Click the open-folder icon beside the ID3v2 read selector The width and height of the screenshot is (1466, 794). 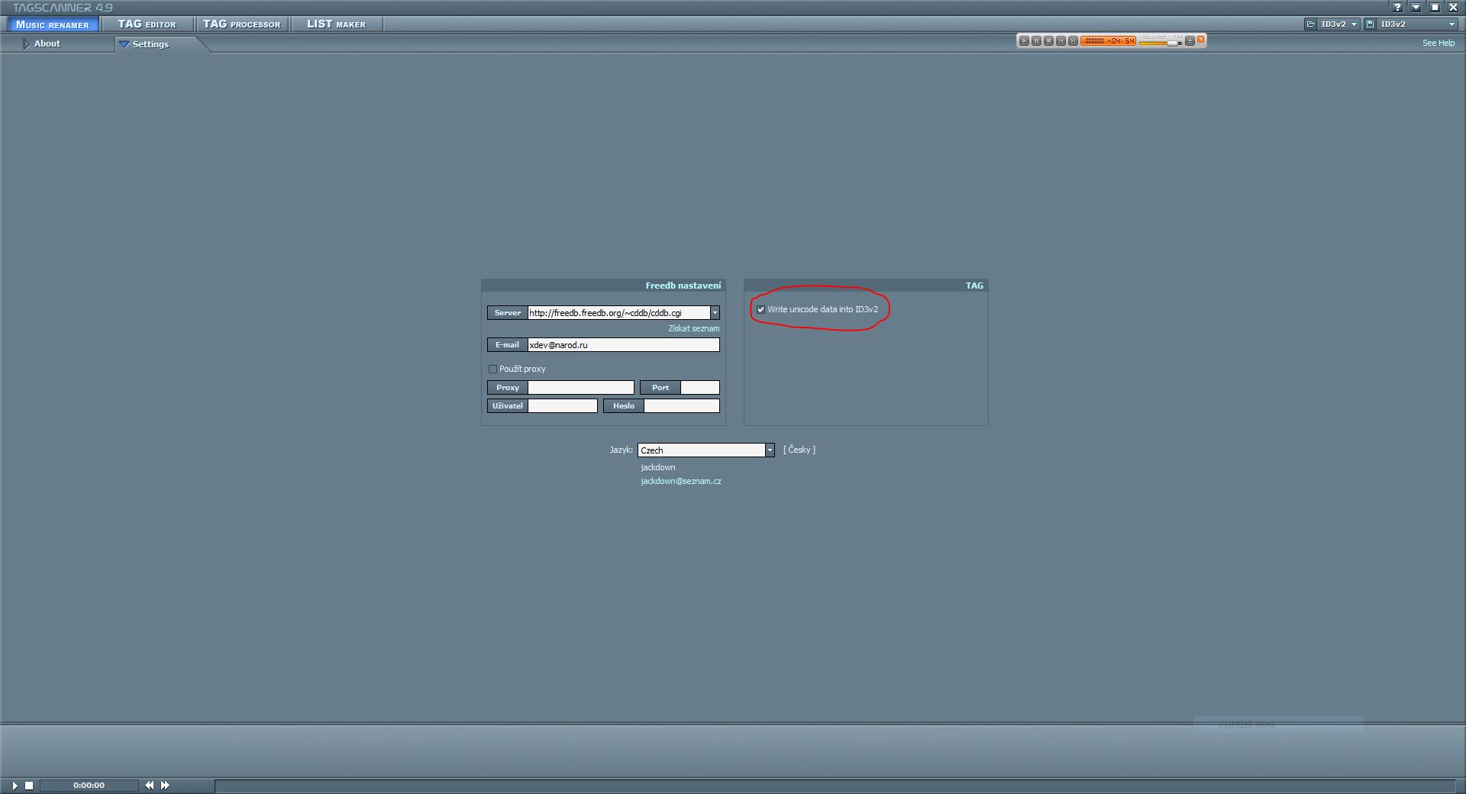1311,24
